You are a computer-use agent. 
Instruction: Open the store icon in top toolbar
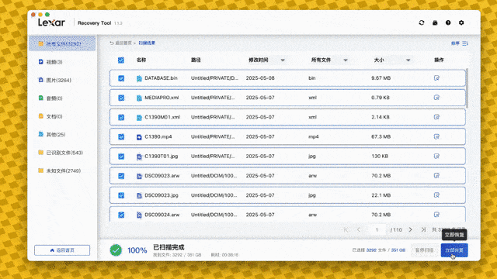click(435, 22)
